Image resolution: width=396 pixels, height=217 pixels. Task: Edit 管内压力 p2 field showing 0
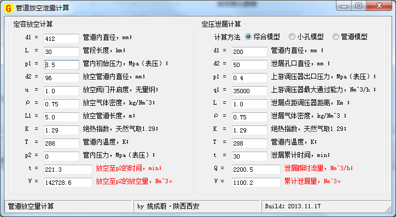61,156
